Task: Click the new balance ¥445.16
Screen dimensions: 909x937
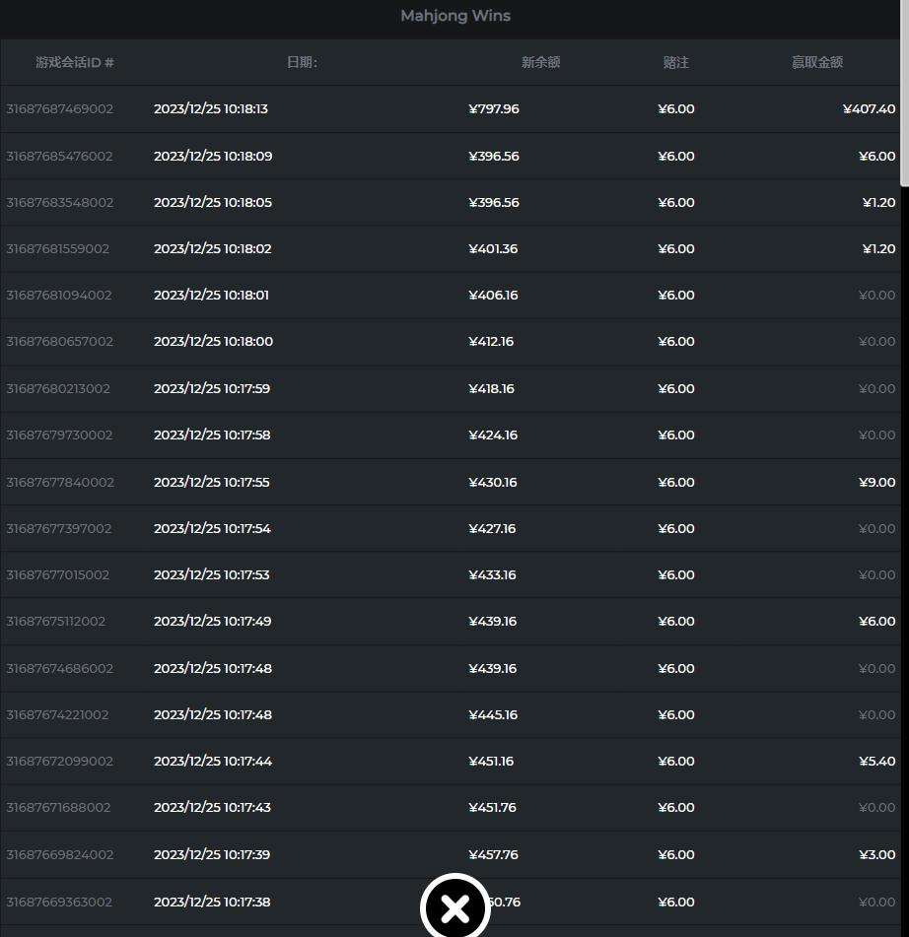Action: click(x=493, y=714)
